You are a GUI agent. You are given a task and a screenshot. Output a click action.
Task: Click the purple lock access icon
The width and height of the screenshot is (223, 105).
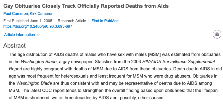[x=217, y=34]
